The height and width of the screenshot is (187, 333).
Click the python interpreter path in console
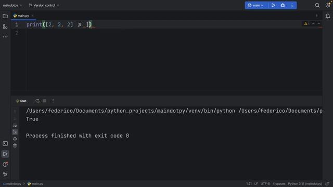click(131, 111)
